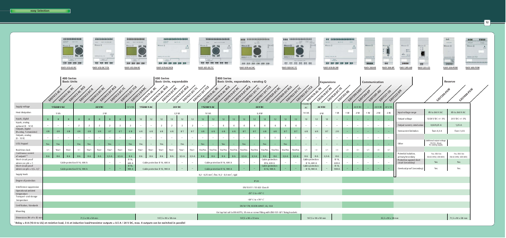
Task: Click the 'Certification, Standards' row label
Action: click(27, 205)
